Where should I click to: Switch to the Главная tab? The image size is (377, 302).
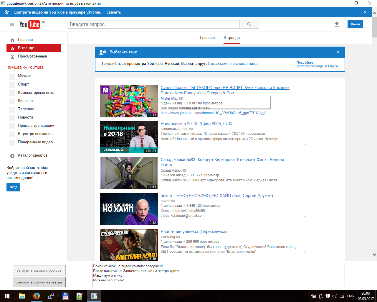click(207, 38)
